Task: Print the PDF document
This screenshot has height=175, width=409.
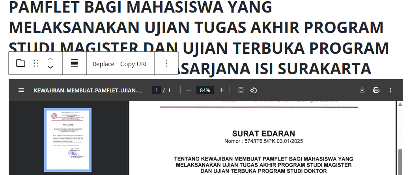Action: pos(376,90)
